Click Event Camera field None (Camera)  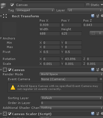point(69,79)
